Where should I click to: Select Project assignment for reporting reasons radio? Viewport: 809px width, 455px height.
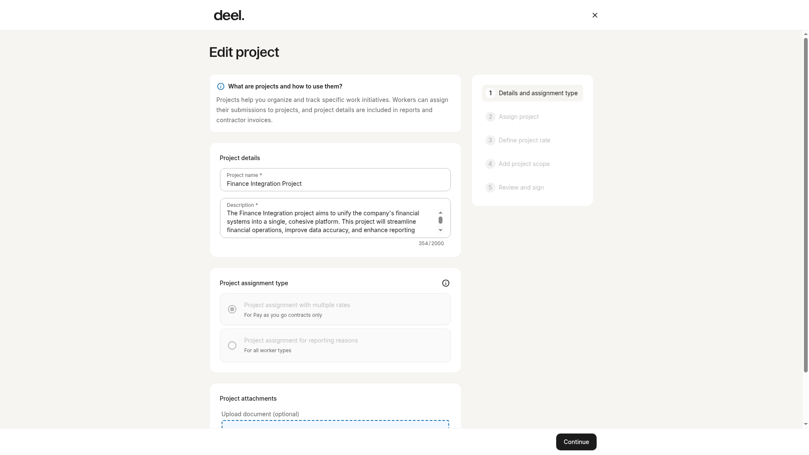pos(232,345)
